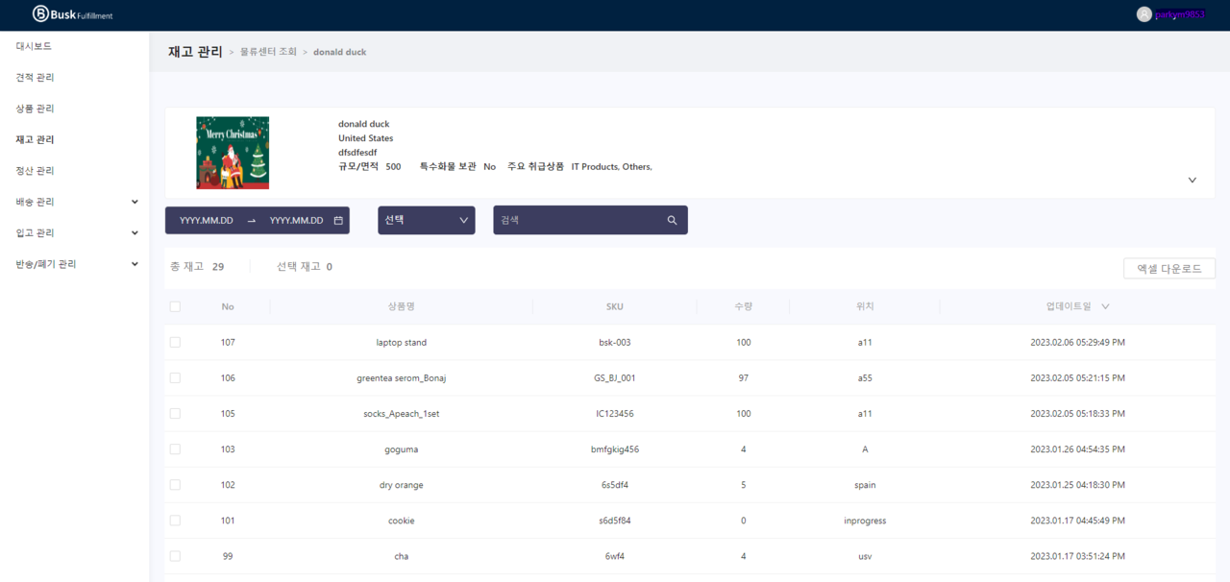Expand warehouse info panel chevron
The width and height of the screenshot is (1230, 582).
tap(1193, 180)
